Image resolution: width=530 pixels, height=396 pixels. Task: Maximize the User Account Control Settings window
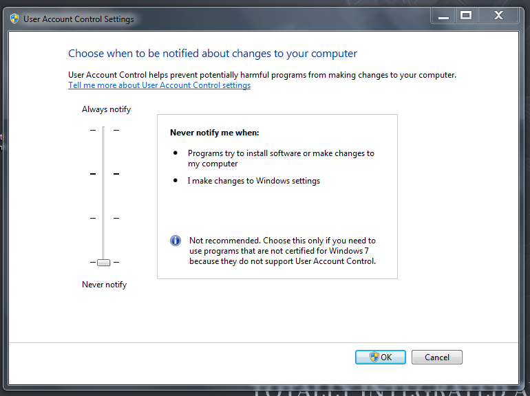(466, 16)
